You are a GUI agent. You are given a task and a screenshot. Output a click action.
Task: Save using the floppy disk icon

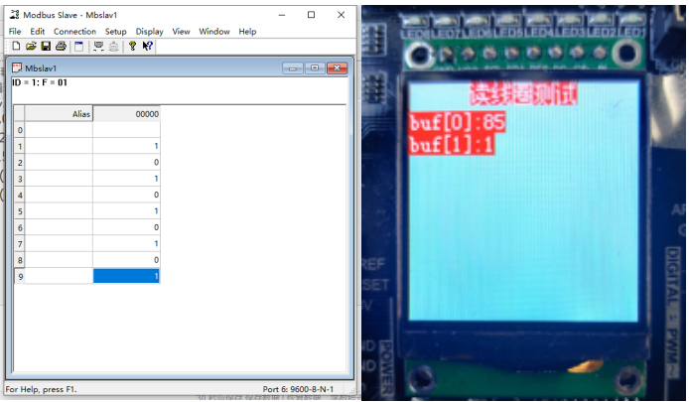tap(46, 46)
